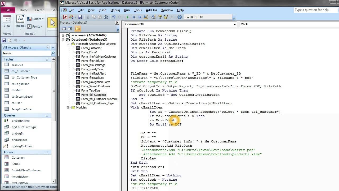Select Form_Navigation Form in project tree
This screenshot has width=339, height=191.
point(96,82)
